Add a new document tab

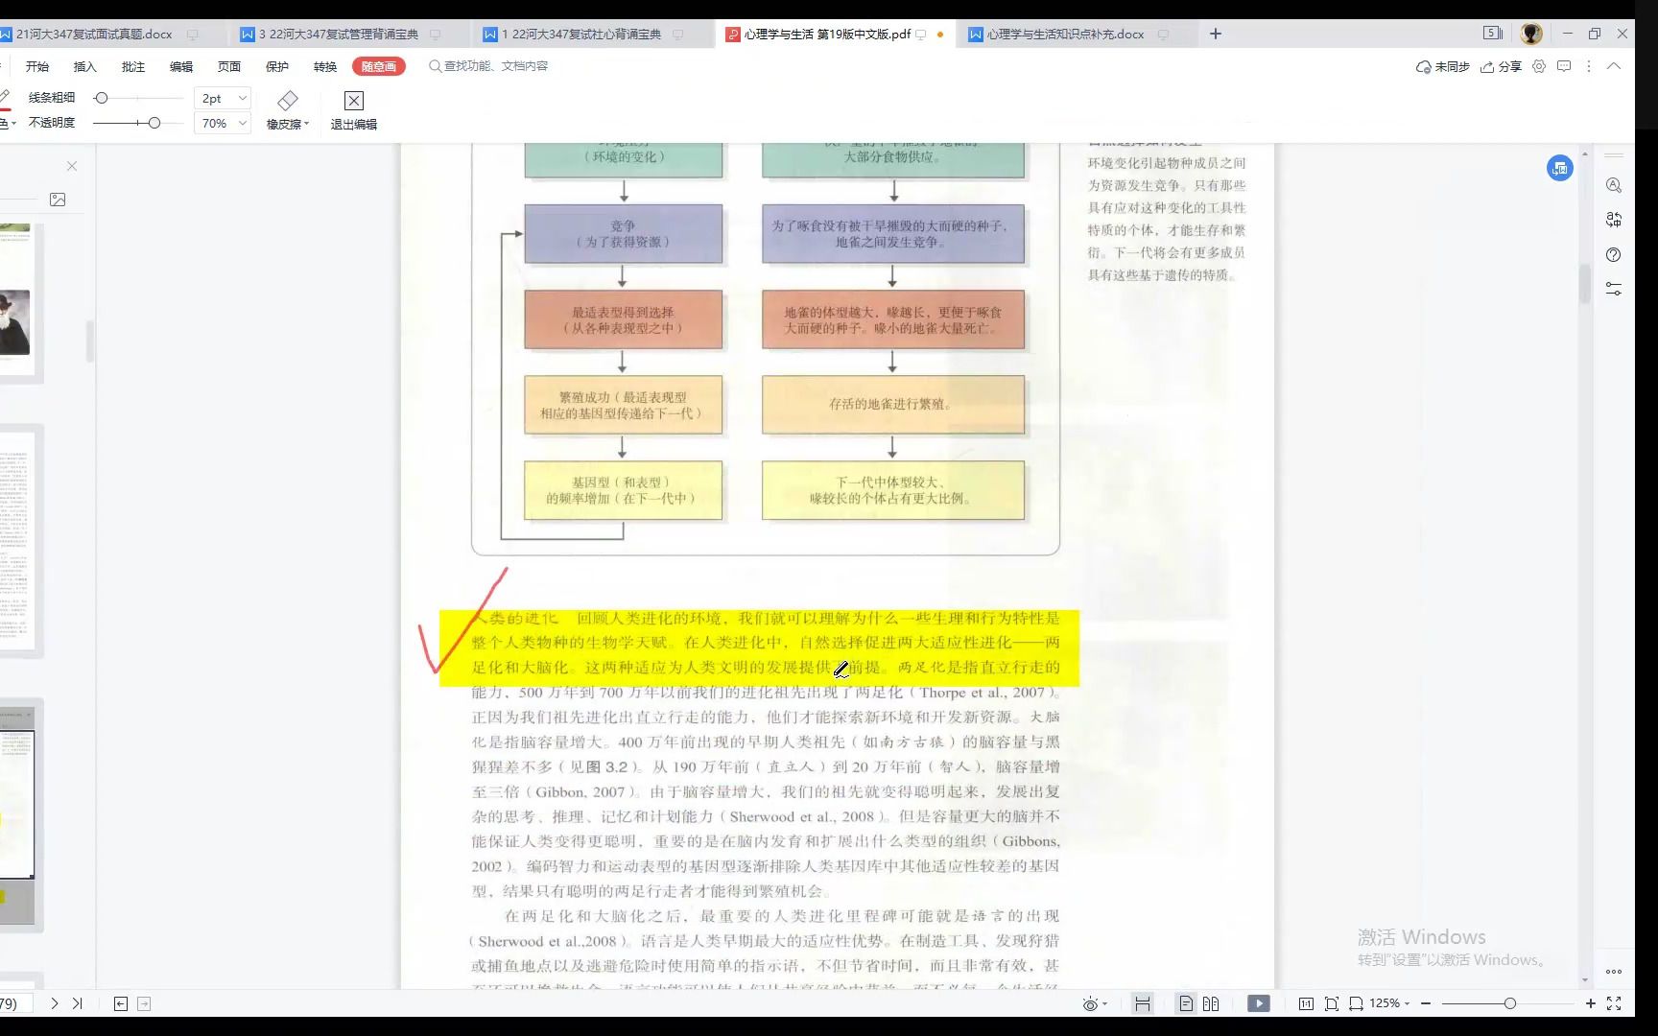[x=1216, y=34]
